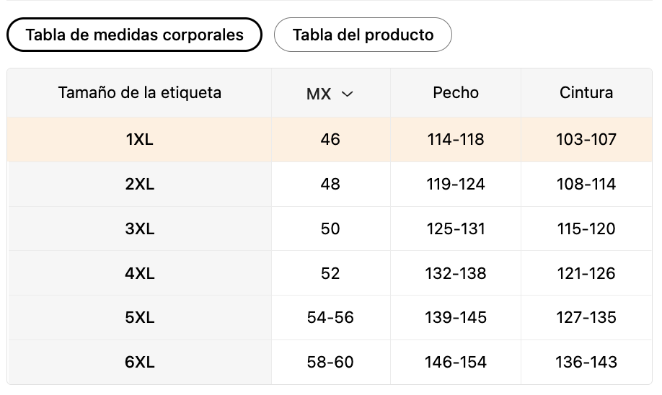
Task: Open the MX size region dropdown chevron
Action: tap(347, 94)
